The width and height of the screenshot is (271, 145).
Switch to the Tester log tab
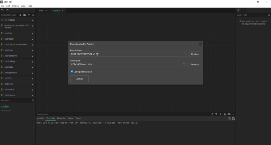tap(78, 118)
